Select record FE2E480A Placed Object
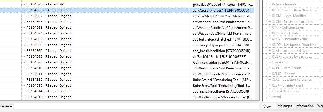 49,33
